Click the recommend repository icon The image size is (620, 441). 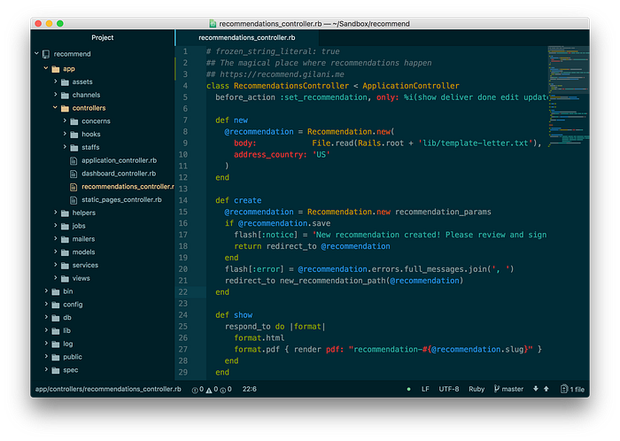click(46, 54)
